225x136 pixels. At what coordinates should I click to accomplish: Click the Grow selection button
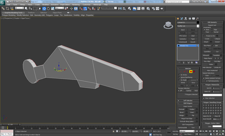point(193,83)
